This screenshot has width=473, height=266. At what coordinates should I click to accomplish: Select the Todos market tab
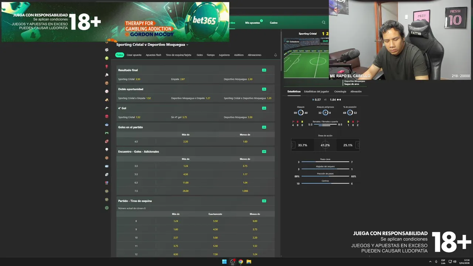(x=119, y=55)
